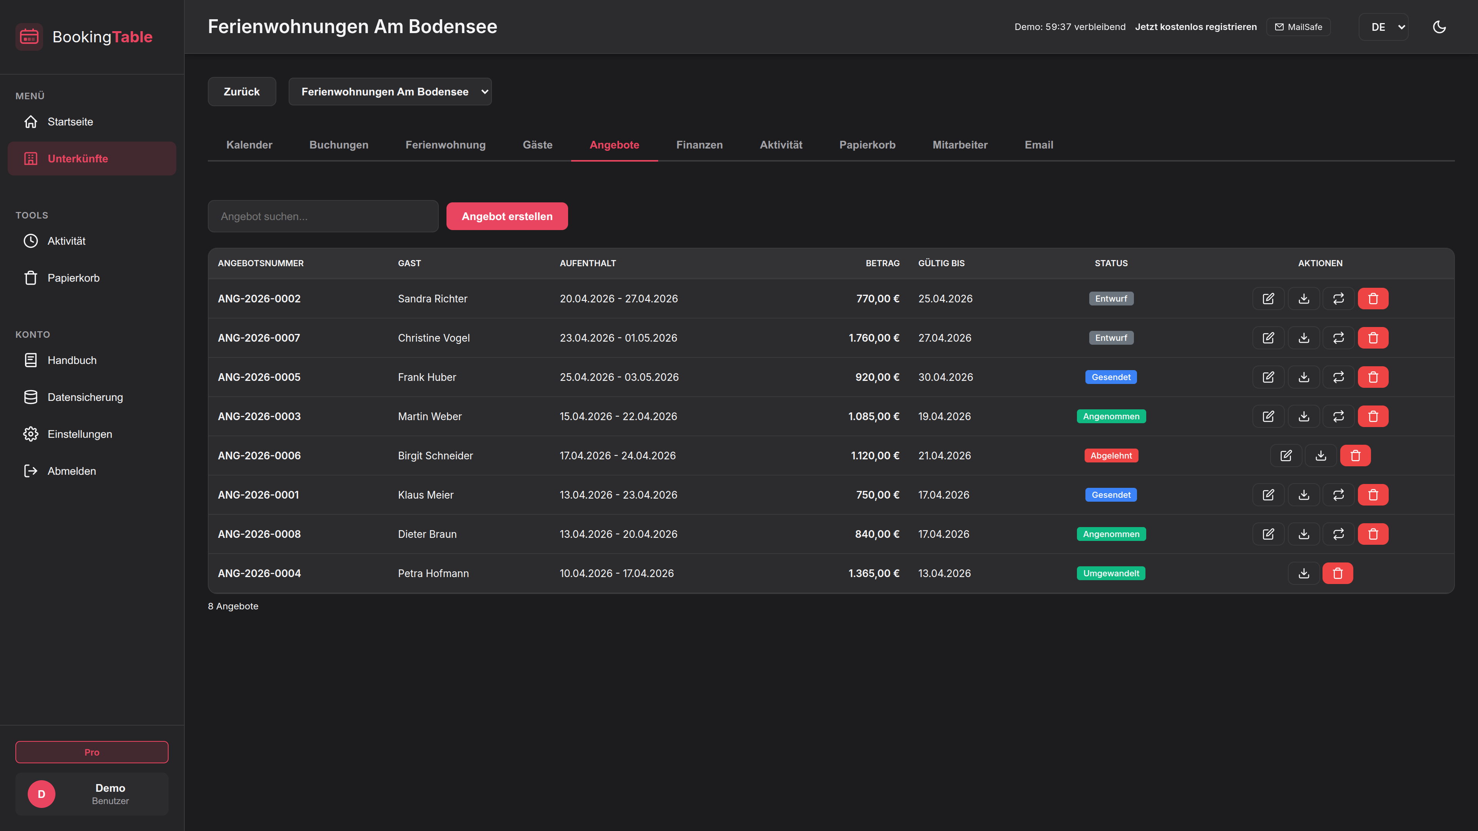Click the Pro plan button
Image resolution: width=1478 pixels, height=831 pixels.
click(92, 752)
